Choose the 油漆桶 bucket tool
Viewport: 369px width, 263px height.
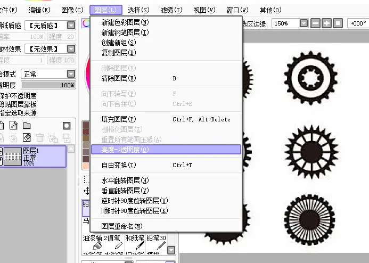(93, 242)
